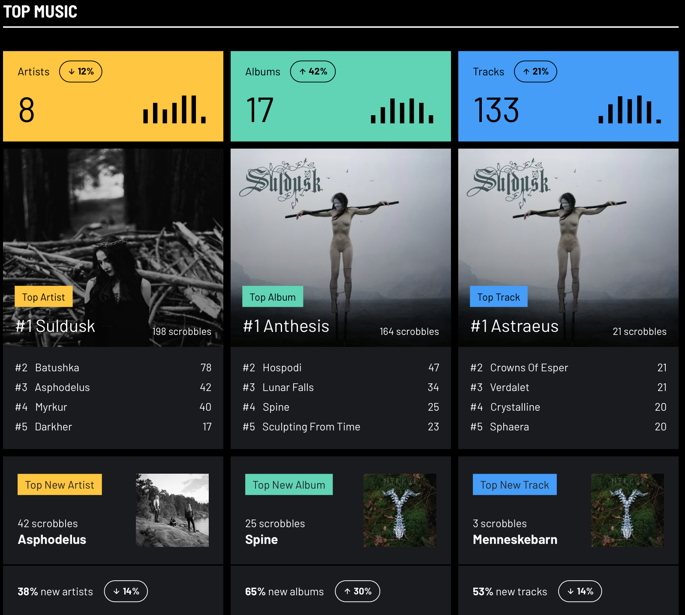The height and width of the screenshot is (615, 685).
Task: Click the new tracks 14% decrease badge
Action: 580,591
